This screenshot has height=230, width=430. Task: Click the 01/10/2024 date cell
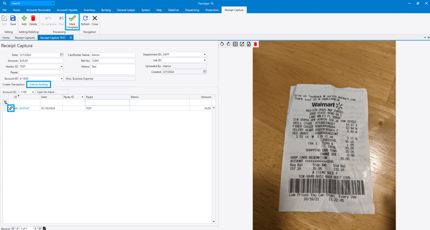(51, 108)
